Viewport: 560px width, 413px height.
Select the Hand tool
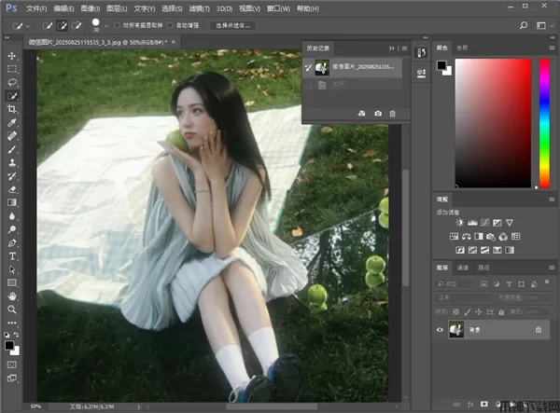12,296
